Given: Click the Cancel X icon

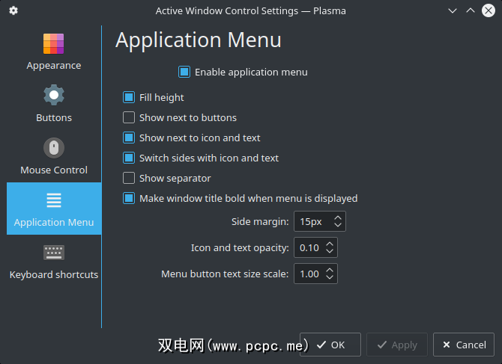Looking at the screenshot, I should click(x=447, y=345).
